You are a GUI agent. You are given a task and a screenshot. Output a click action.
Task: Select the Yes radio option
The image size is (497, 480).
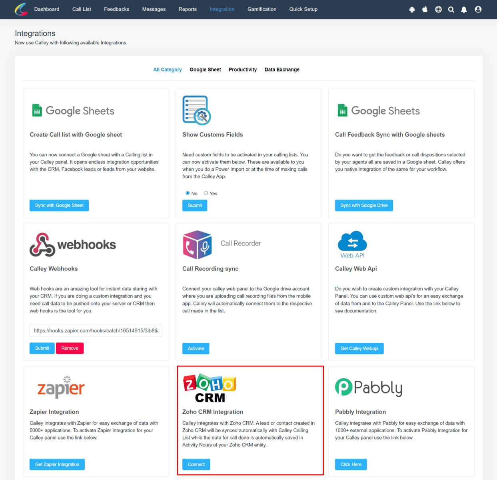click(206, 193)
